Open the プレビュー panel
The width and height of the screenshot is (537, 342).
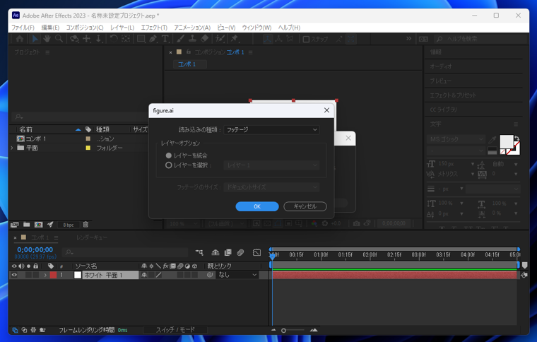(x=440, y=81)
